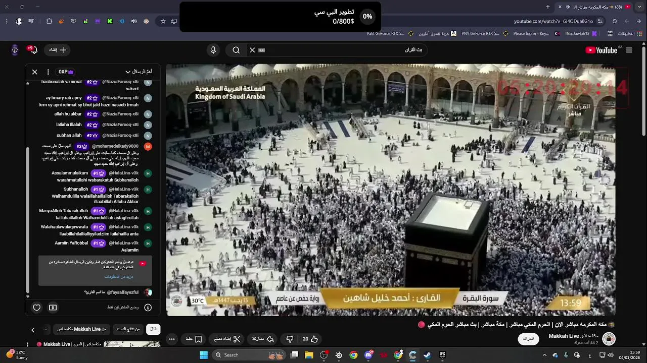Viewport: 647px width, 363px height.
Task: Click the green K extension icon
Action: [110, 21]
